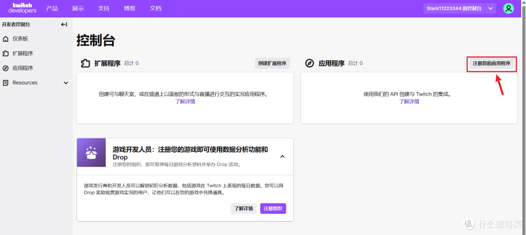Click the 游戏开发人员 card title
Viewport: 526px width, 235px height.
pyautogui.click(x=190, y=153)
